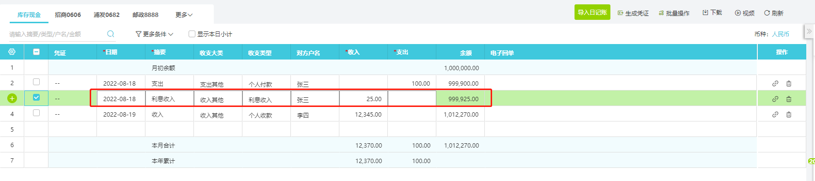Click 凭证 column header

(73, 52)
